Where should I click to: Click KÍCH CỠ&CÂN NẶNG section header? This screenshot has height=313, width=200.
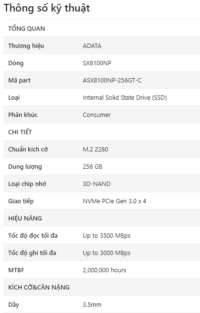pyautogui.click(x=39, y=287)
